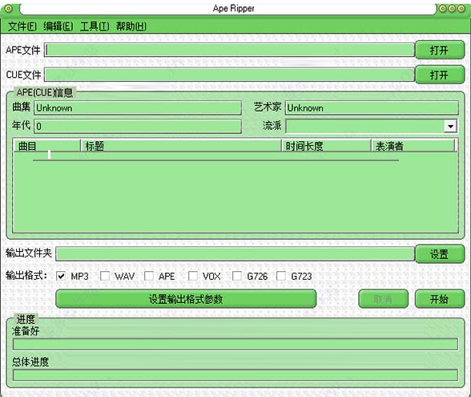471x397 pixels.
Task: Uncheck the MP3 output format checkbox
Action: pos(61,276)
